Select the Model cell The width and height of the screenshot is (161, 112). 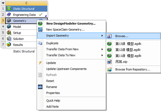[x=21, y=27]
